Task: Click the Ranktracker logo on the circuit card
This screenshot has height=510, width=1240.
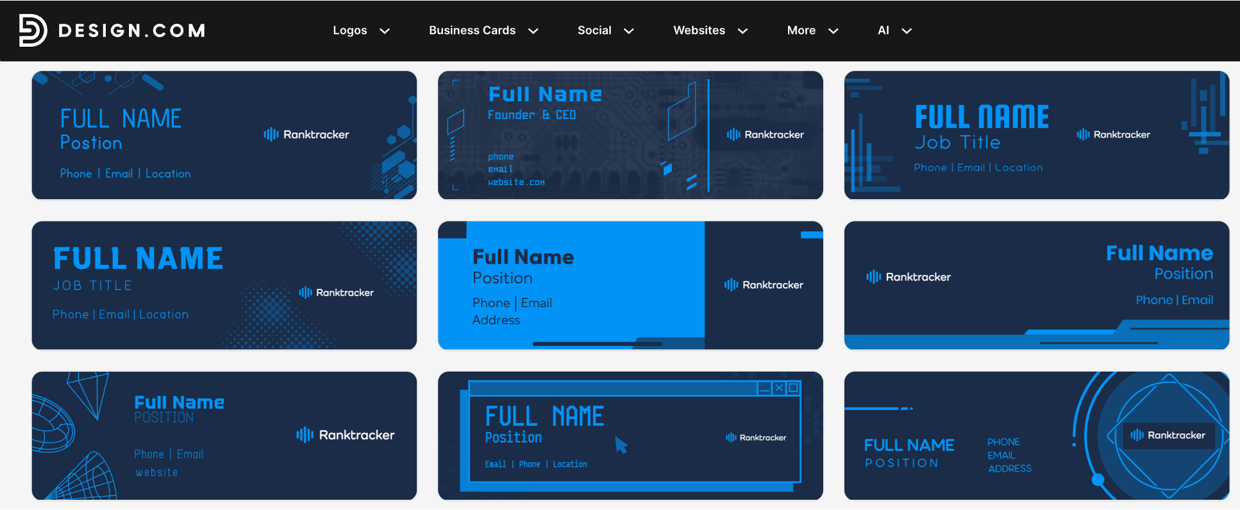Action: (x=765, y=135)
